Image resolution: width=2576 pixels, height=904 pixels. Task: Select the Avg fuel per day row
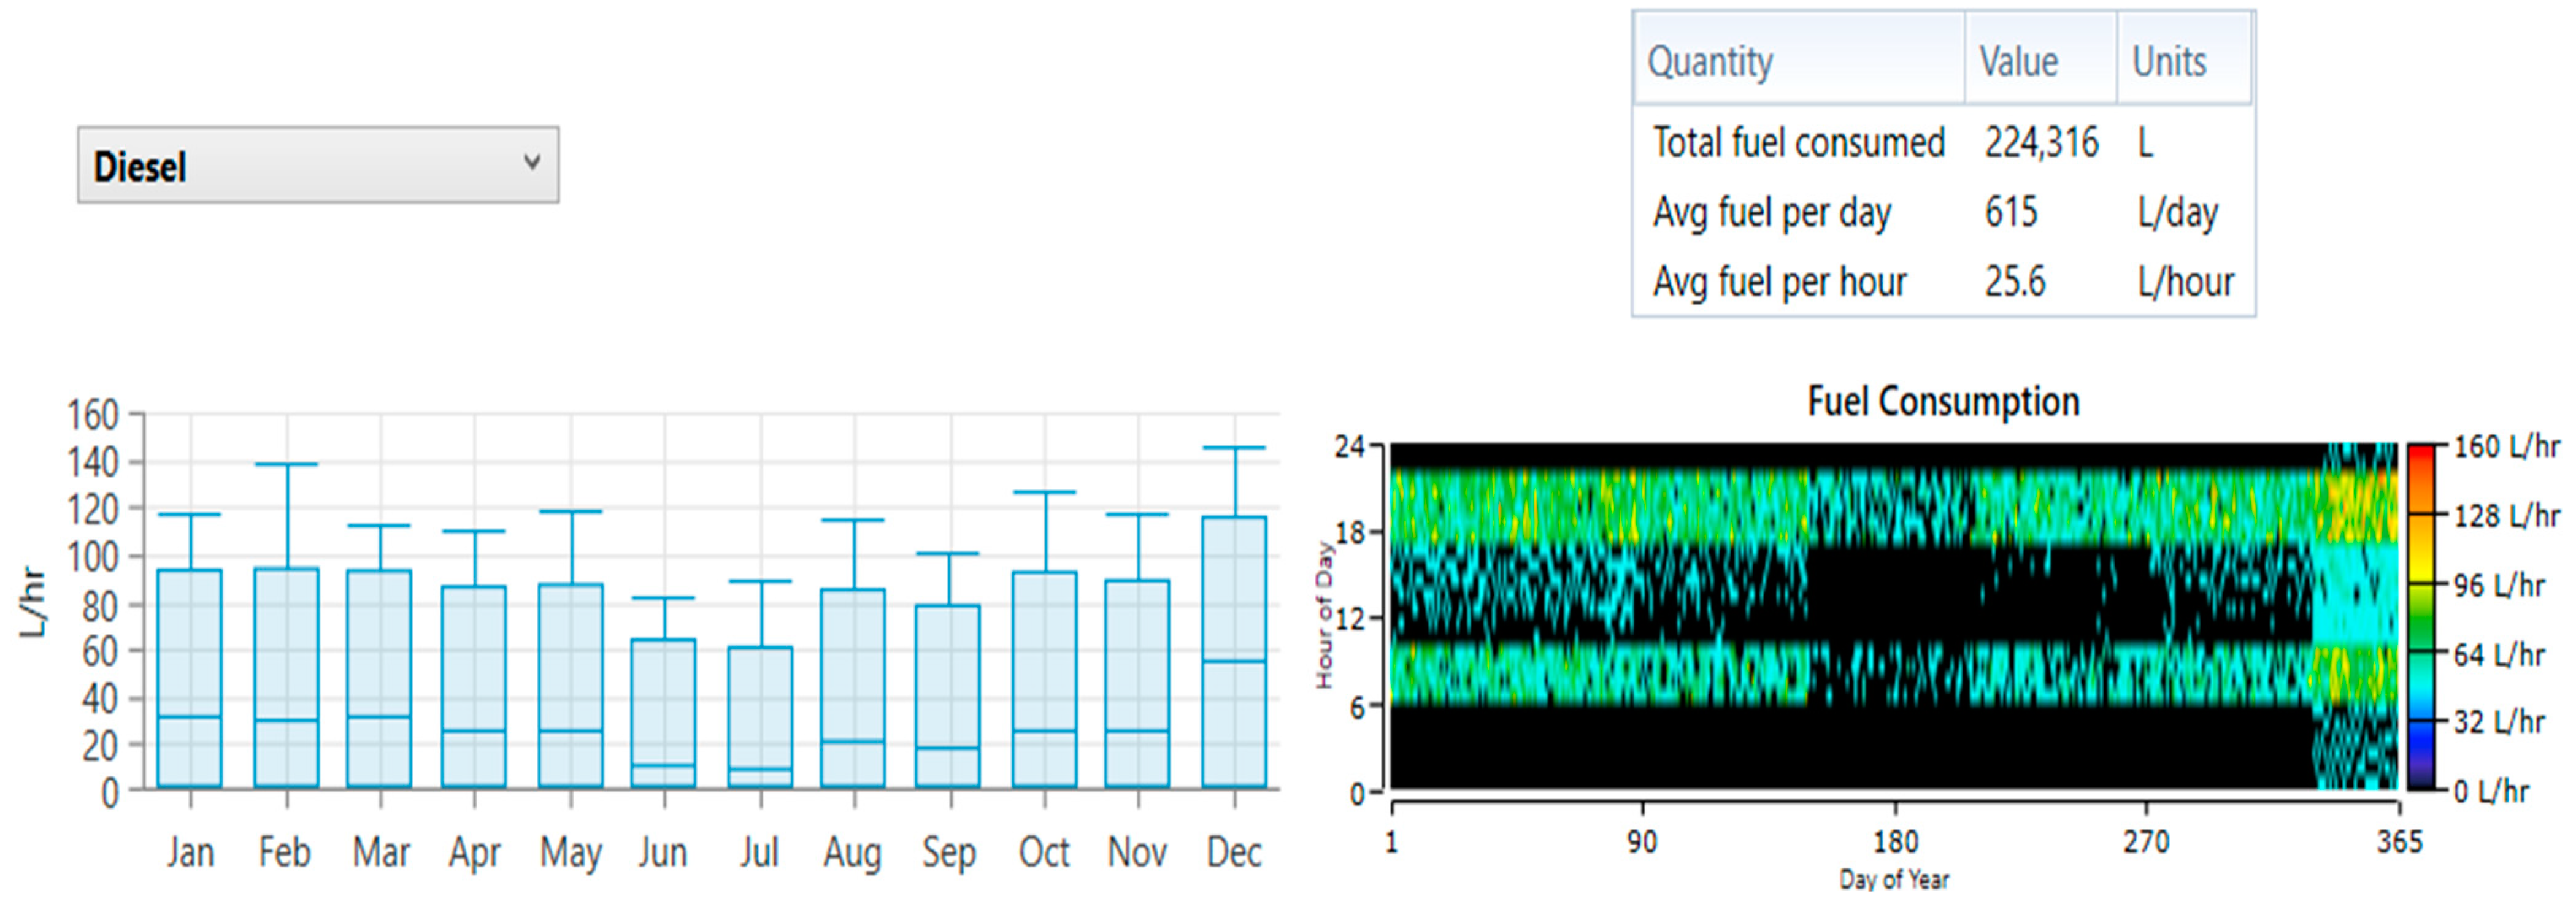[1772, 212]
